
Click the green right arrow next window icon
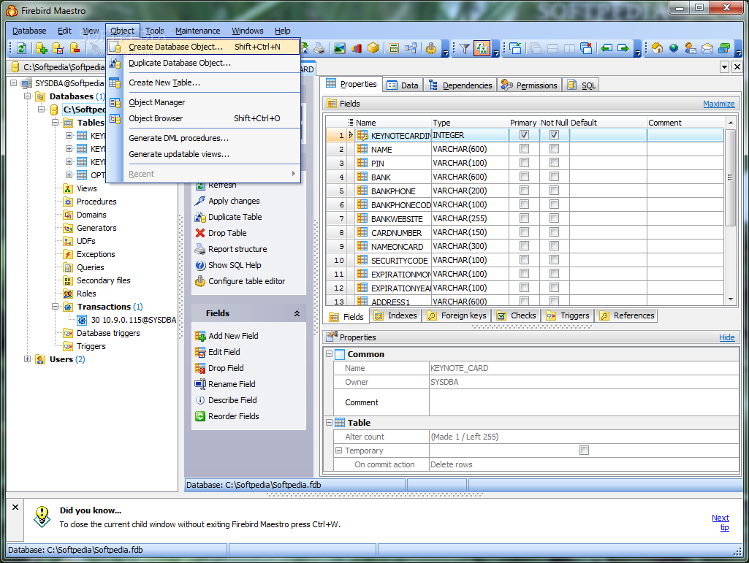point(623,48)
